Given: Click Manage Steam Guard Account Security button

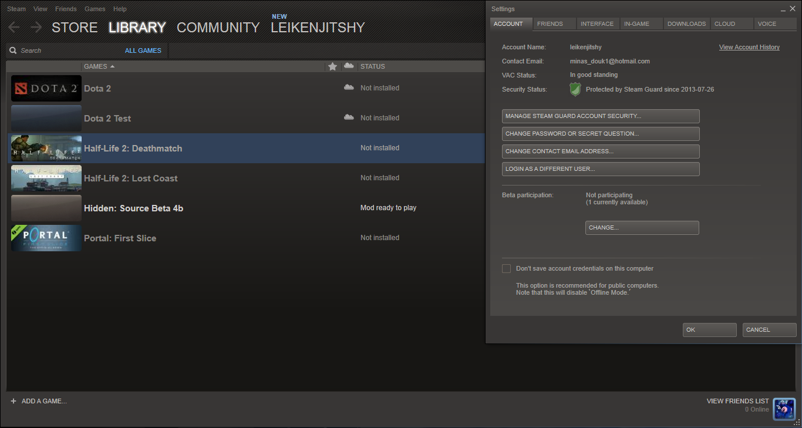Looking at the screenshot, I should (x=601, y=116).
